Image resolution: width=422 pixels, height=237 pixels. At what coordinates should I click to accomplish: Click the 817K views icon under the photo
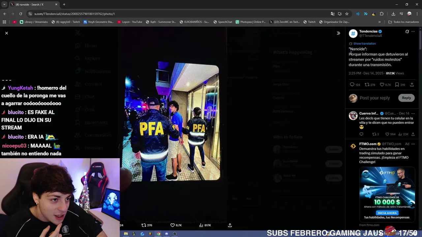205,225
